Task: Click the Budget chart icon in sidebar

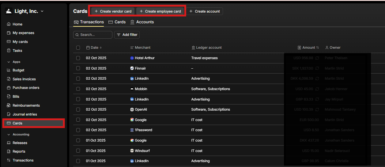Action: point(9,70)
